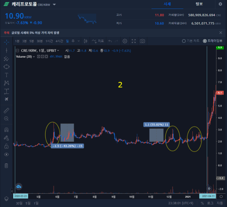Select the 주 weekly timeframe

pos(73,41)
